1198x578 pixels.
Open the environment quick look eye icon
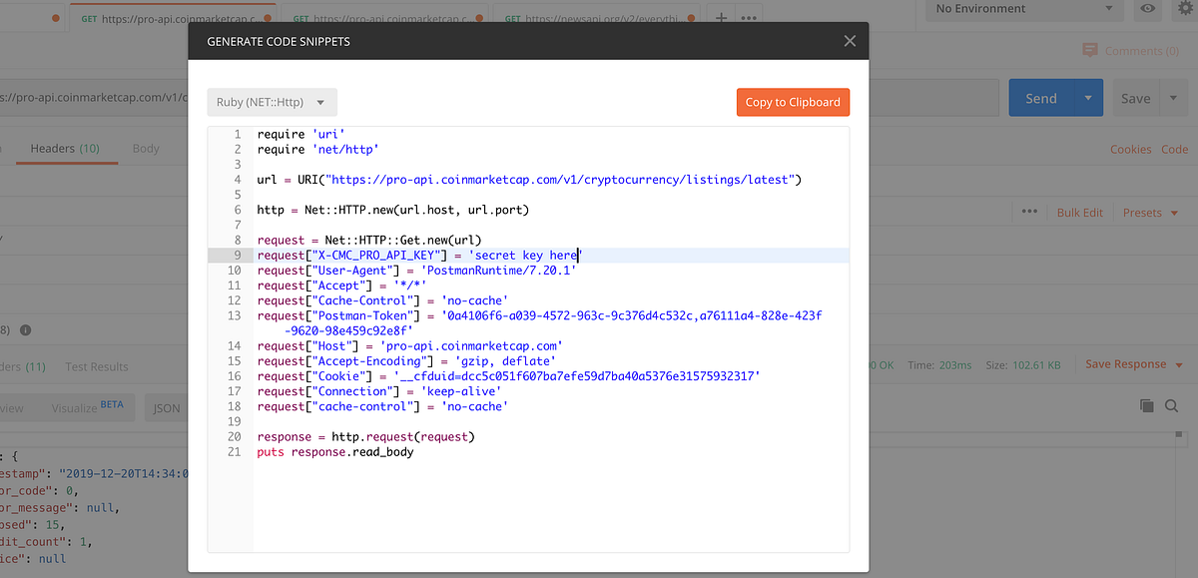click(1147, 10)
